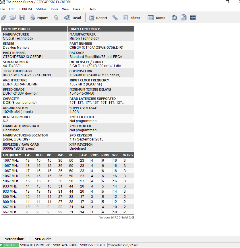Click SMBC A2A3:8086 status entry

(65, 245)
